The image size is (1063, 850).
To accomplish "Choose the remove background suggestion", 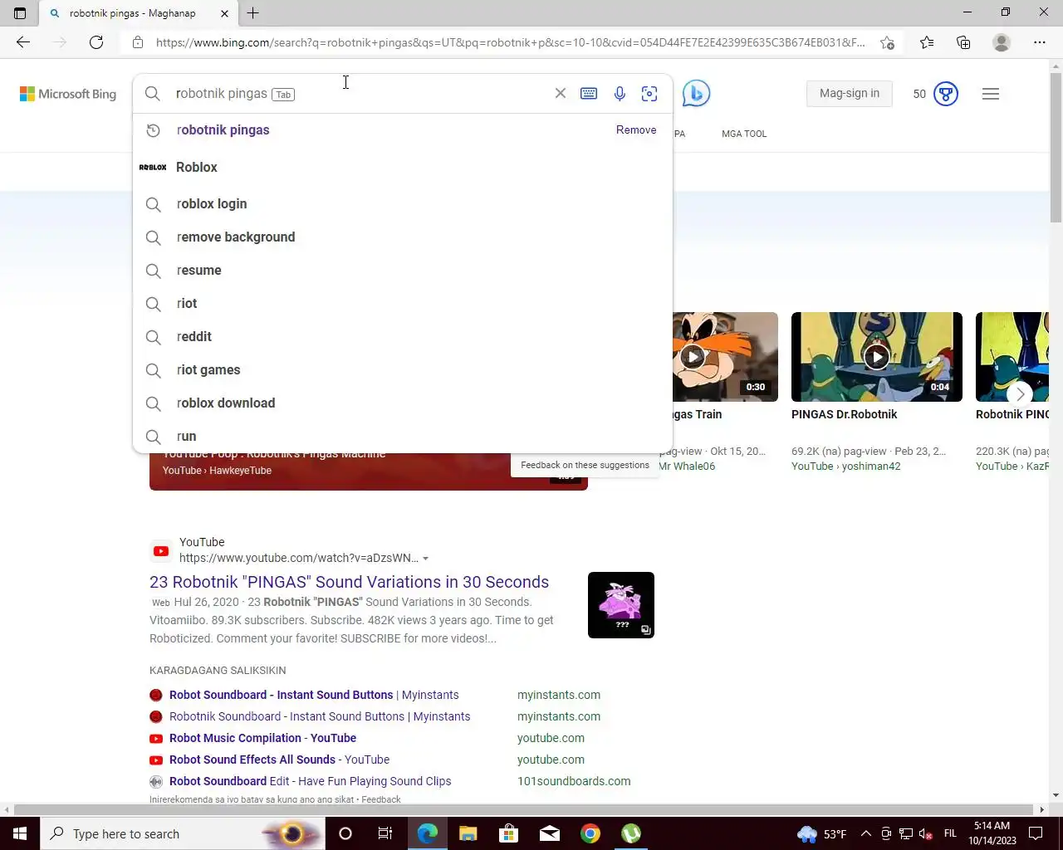I will [403, 237].
